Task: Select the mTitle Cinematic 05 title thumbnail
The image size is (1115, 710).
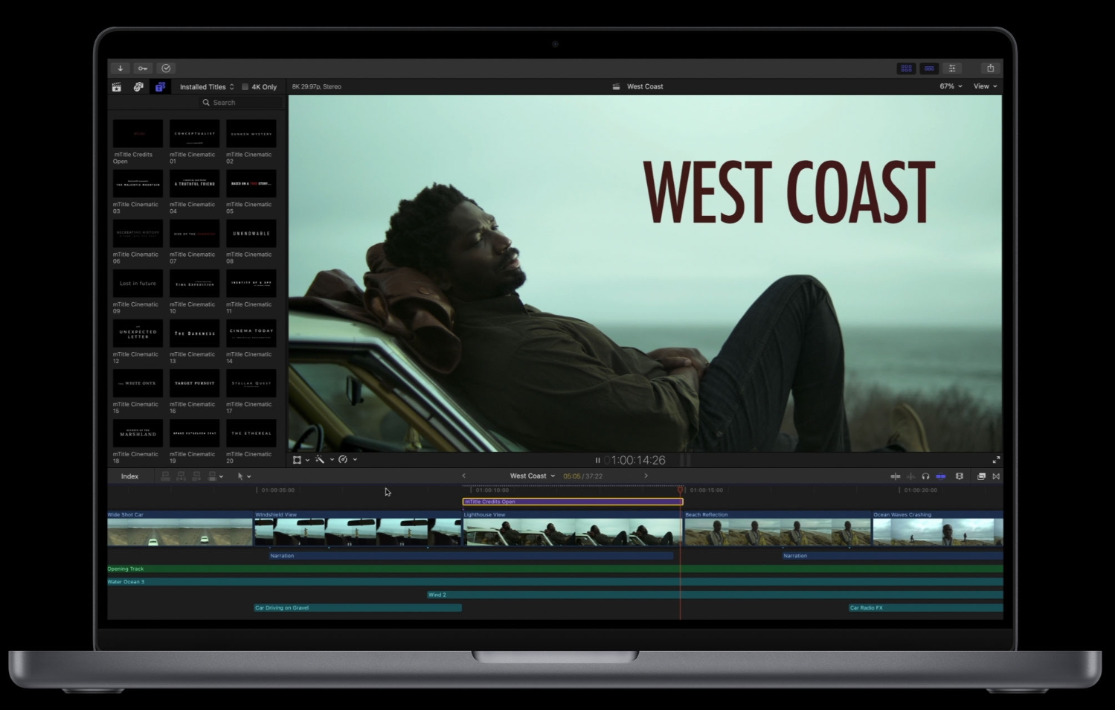Action: 251,183
